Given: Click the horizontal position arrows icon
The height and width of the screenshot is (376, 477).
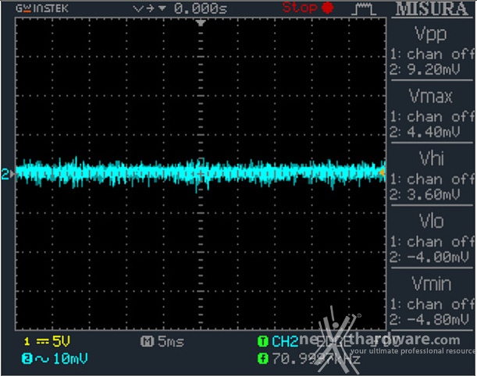Looking at the screenshot, I should [149, 9].
